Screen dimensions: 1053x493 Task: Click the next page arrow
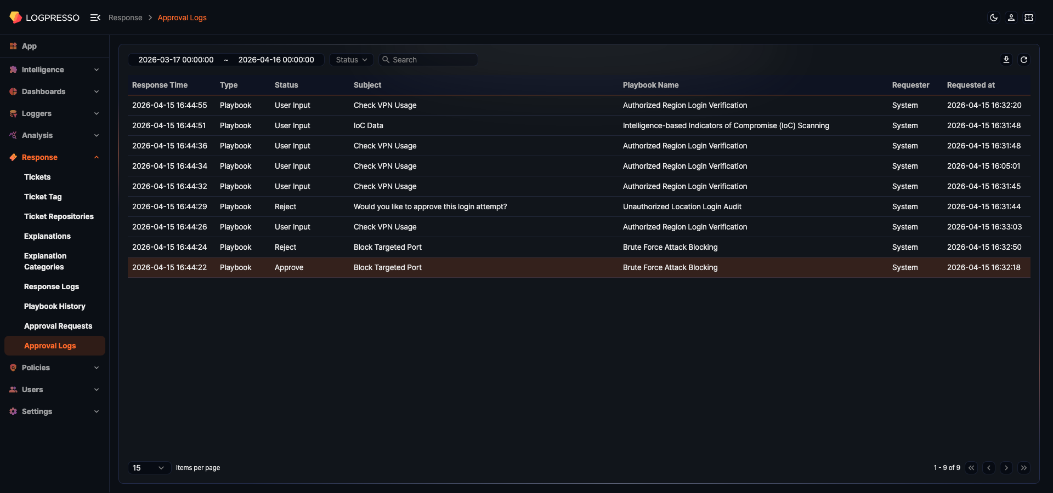[x=1006, y=468]
